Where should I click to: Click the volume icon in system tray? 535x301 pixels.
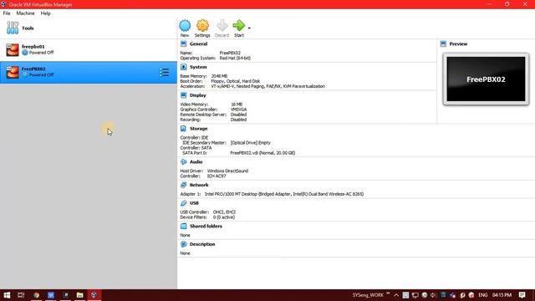433,295
